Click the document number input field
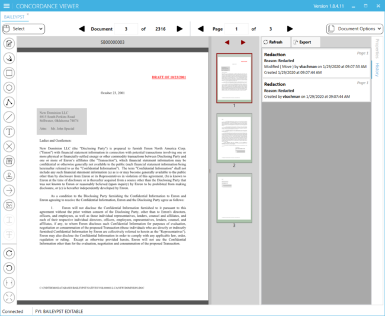Screen dimensions: 385x316 point(126,29)
